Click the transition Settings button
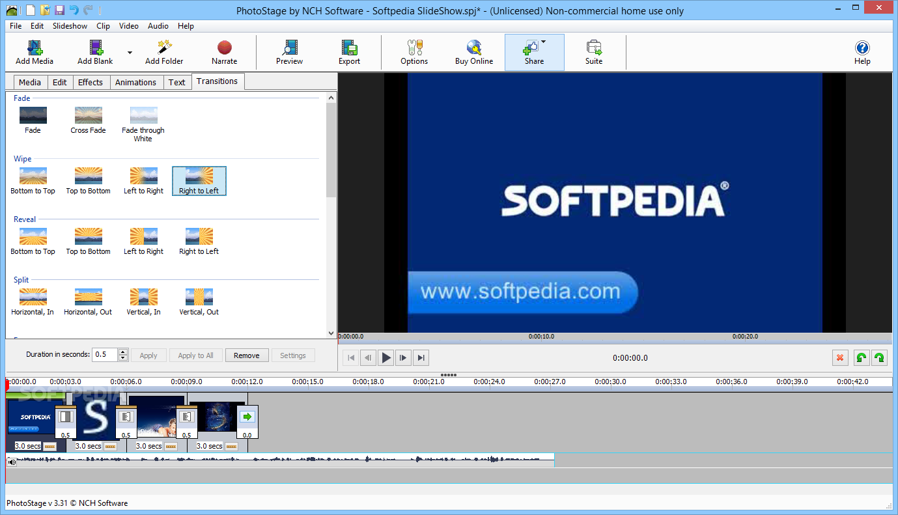898x515 pixels. (293, 355)
